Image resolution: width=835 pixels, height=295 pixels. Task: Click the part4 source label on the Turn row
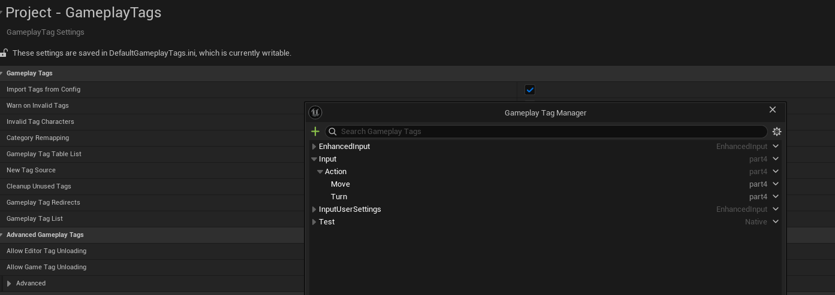(758, 197)
